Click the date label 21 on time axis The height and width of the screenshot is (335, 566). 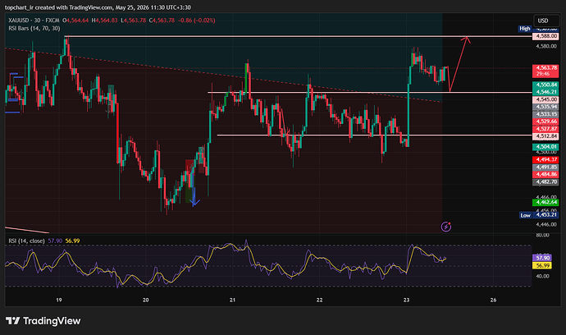click(232, 300)
